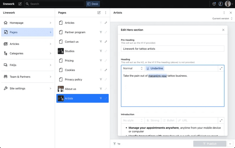Close the Edit Hero section dialog
The width and height of the screenshot is (235, 148).
point(223,30)
